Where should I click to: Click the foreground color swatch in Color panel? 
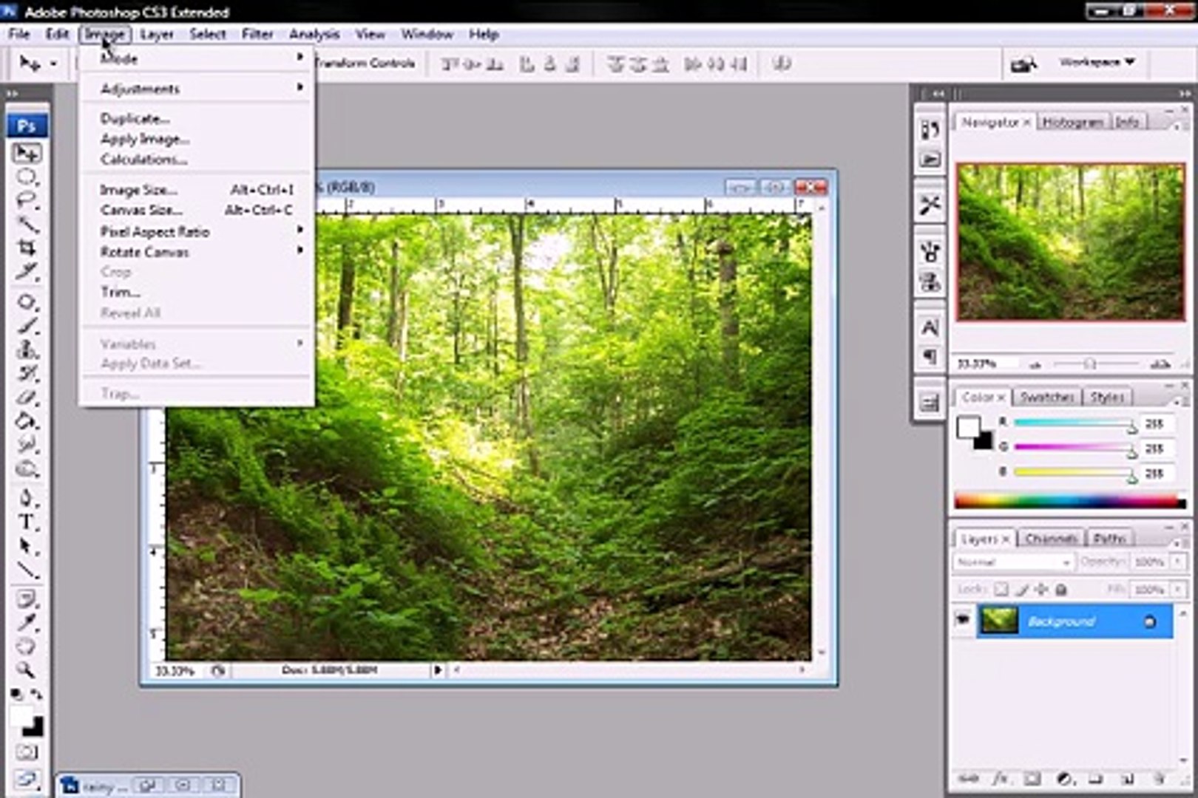point(968,427)
